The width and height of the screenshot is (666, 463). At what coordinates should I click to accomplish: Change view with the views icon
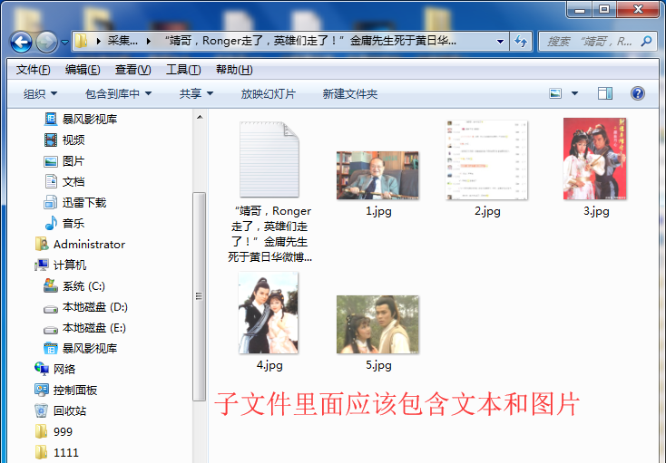pyautogui.click(x=555, y=93)
